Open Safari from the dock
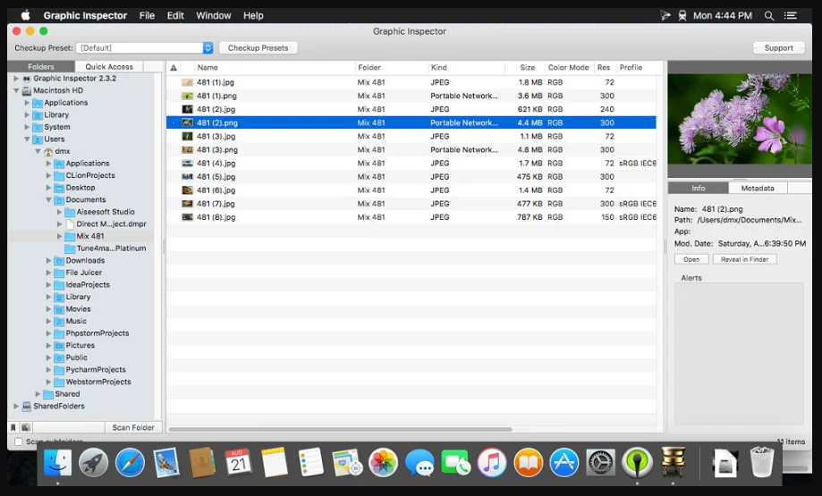The width and height of the screenshot is (822, 496). point(130,463)
